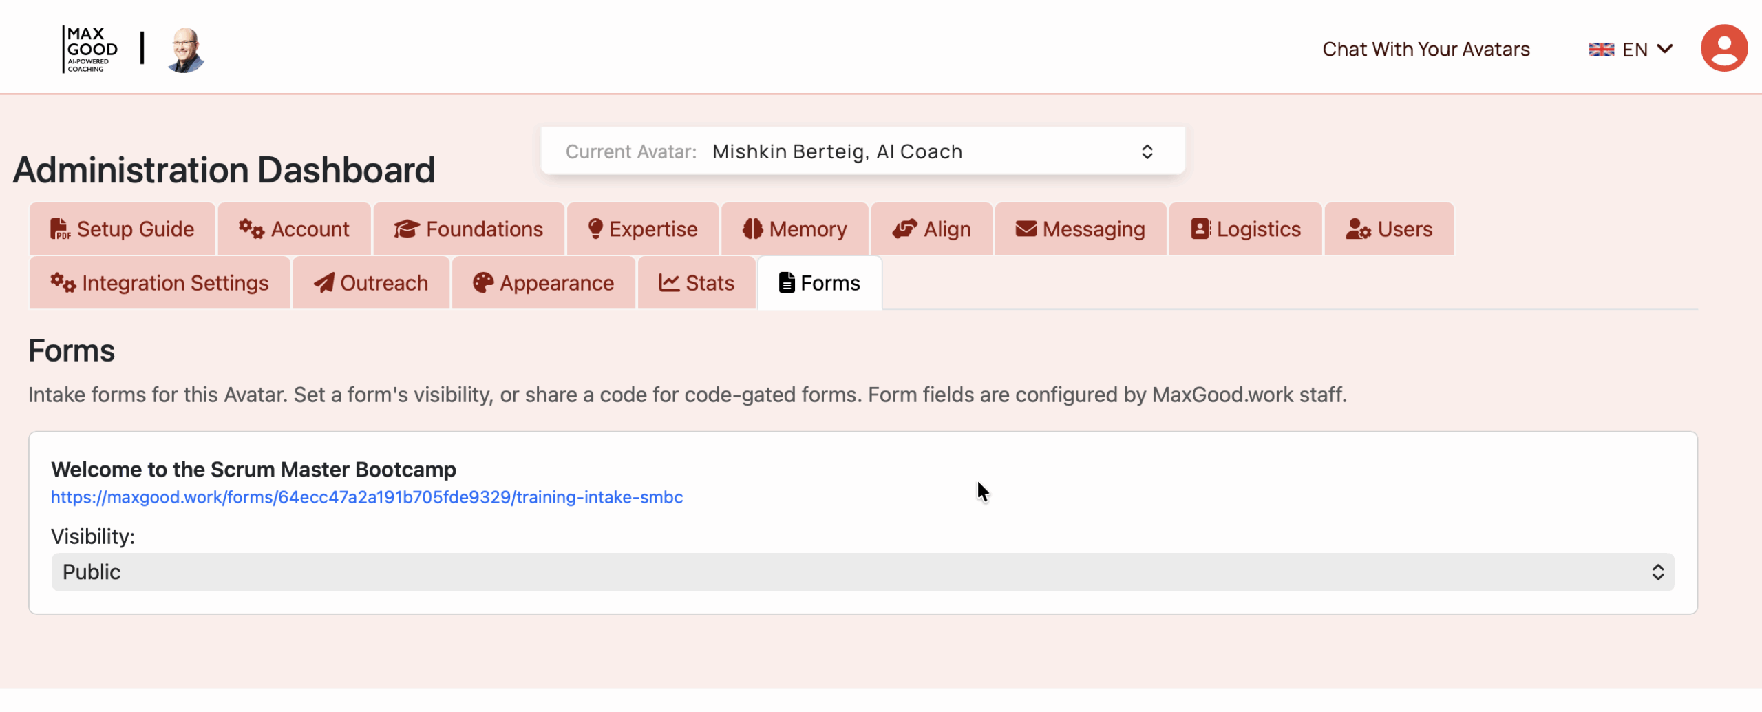Open the Users tab
The image size is (1762, 712).
click(x=1389, y=229)
